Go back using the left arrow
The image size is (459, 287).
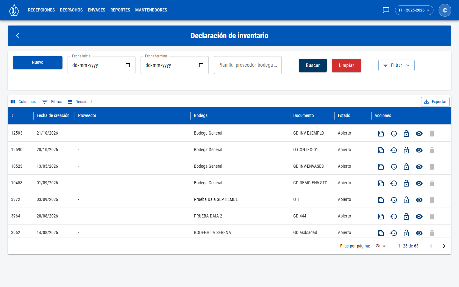pyautogui.click(x=18, y=36)
